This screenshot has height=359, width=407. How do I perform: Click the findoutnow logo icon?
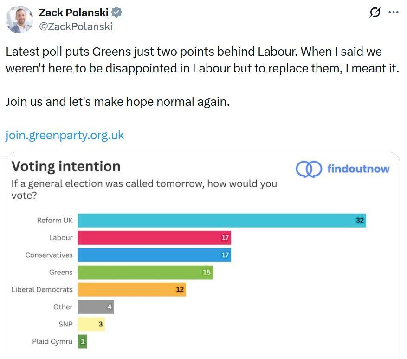pos(309,169)
